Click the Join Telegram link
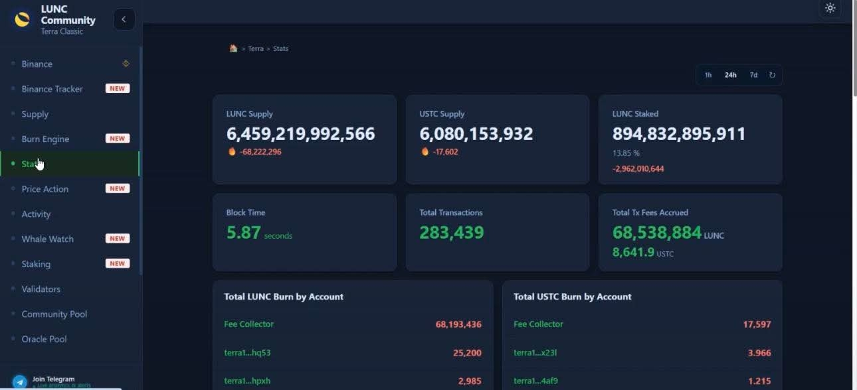 click(53, 379)
